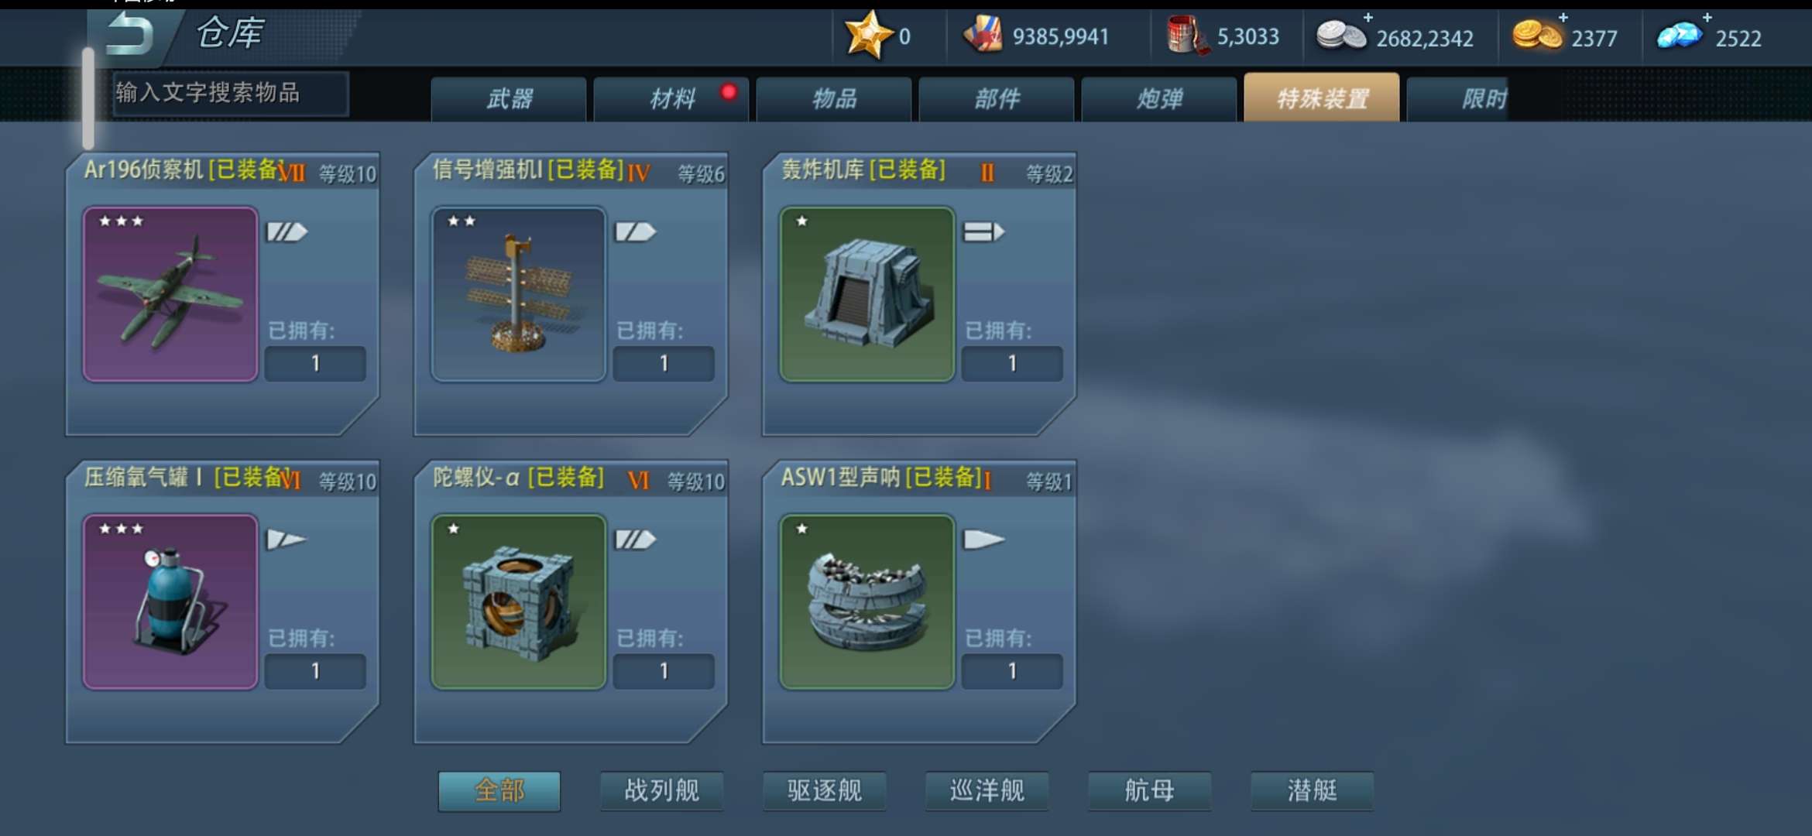
Task: Select the Ar196侦察机 seaplane item icon
Action: [x=170, y=294]
